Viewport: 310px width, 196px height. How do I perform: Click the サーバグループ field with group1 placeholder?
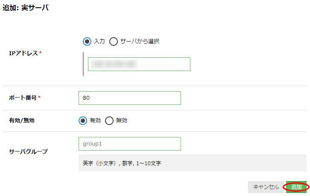coord(130,144)
